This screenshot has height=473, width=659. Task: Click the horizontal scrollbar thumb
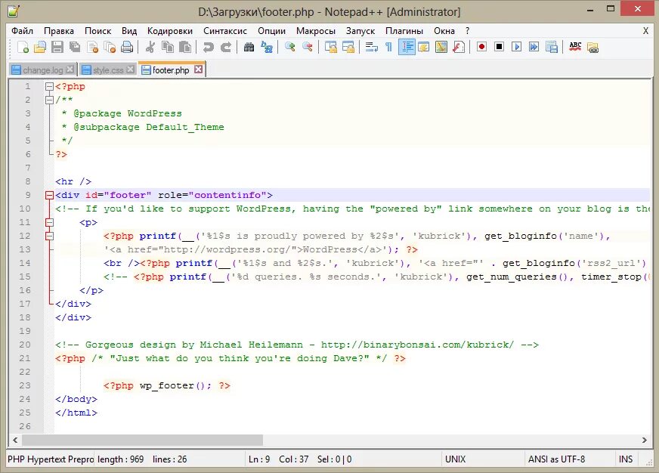[x=143, y=441]
